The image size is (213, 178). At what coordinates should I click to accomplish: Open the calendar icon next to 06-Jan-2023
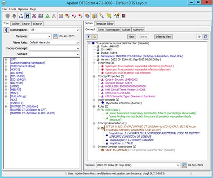[56, 36]
